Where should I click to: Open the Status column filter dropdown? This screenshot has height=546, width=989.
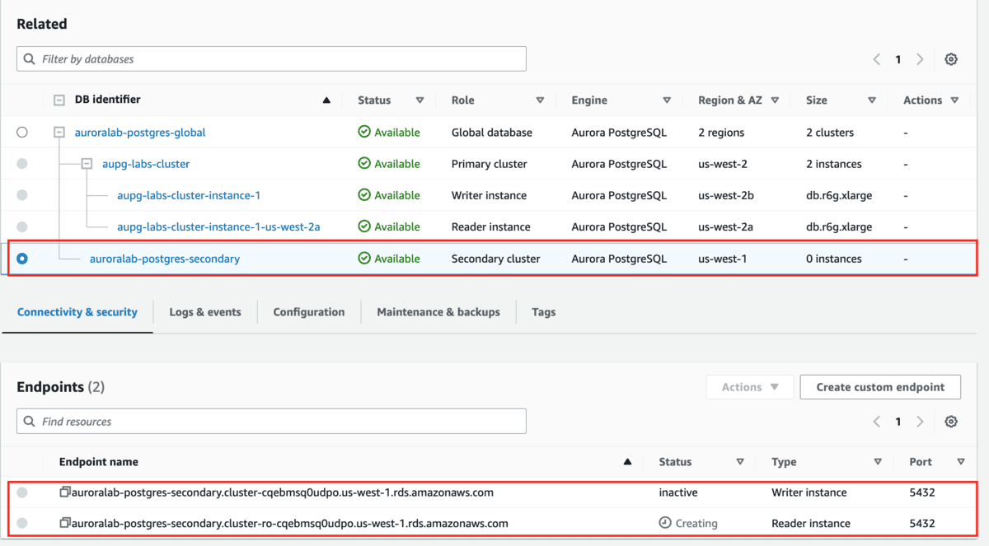tap(420, 100)
